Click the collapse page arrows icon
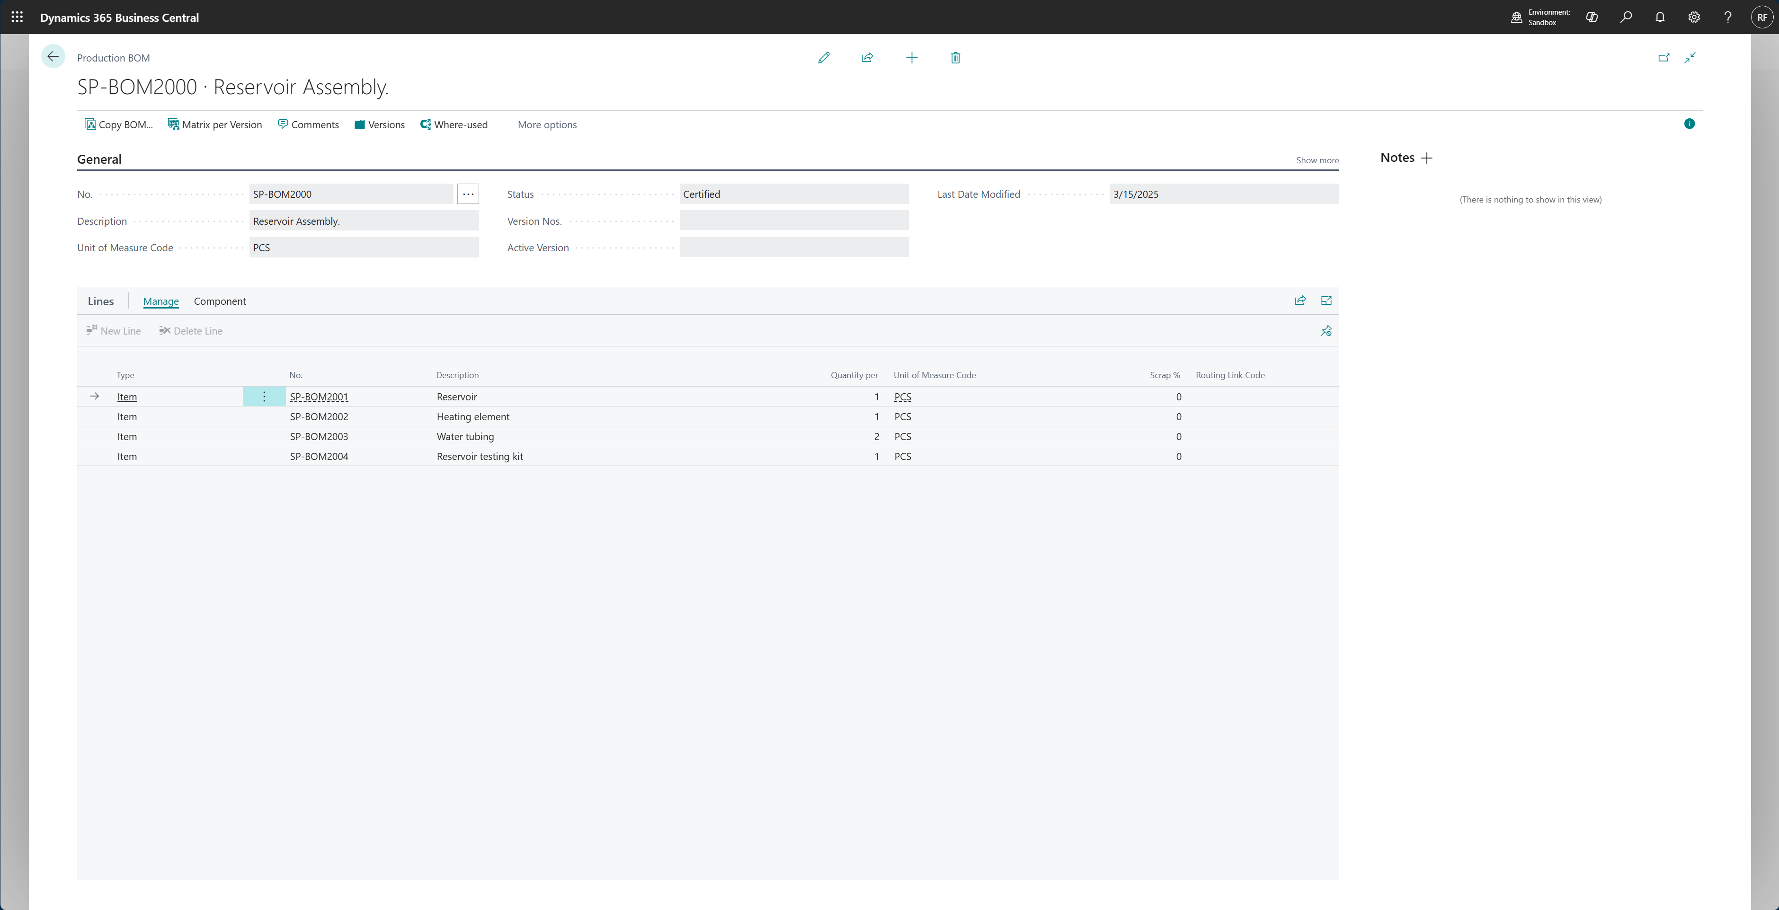Screen dimensions: 1779x910 pyautogui.click(x=1690, y=58)
